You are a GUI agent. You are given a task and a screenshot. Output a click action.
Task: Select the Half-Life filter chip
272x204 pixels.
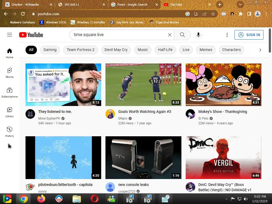coord(165,50)
